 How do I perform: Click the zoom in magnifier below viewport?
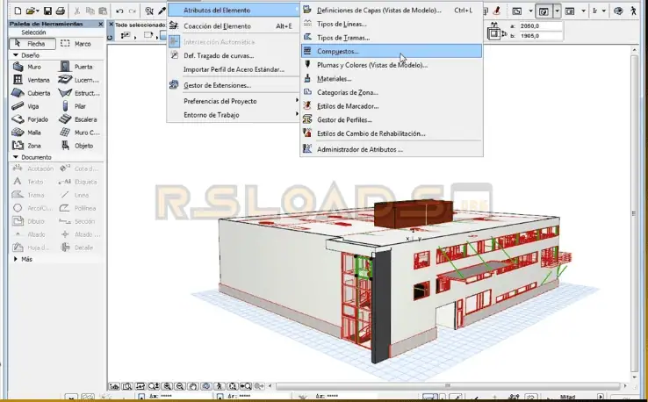pos(167,386)
